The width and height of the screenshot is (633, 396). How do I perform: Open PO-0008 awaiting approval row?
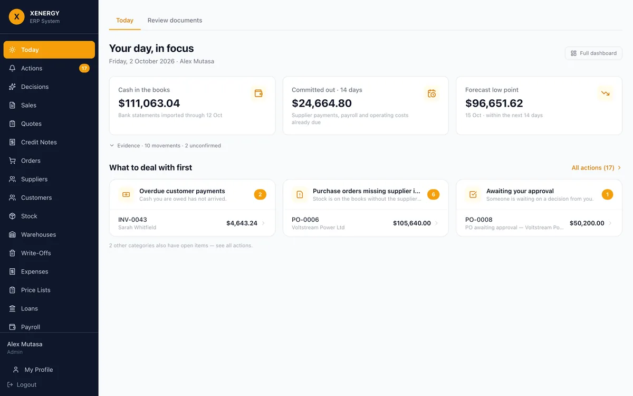pyautogui.click(x=539, y=223)
